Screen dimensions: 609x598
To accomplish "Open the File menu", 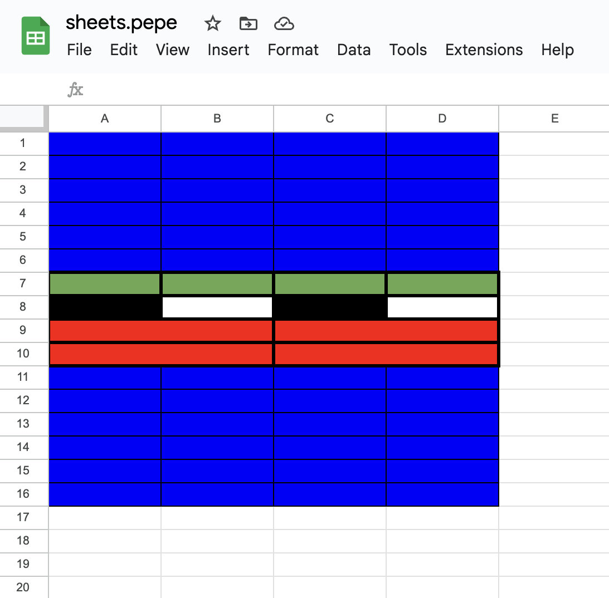I will pyautogui.click(x=79, y=50).
